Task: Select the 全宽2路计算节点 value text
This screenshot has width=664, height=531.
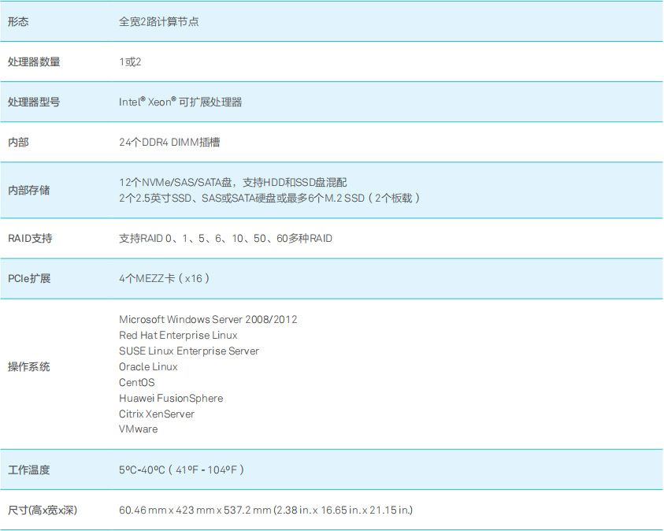Action: coord(158,22)
